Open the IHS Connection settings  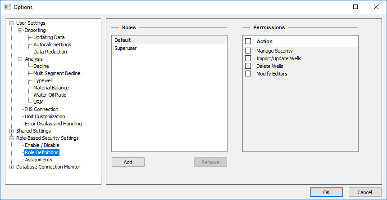[x=41, y=109]
